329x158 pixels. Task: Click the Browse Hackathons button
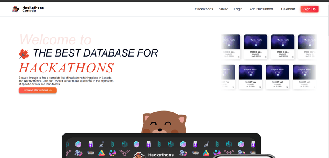(x=38, y=90)
